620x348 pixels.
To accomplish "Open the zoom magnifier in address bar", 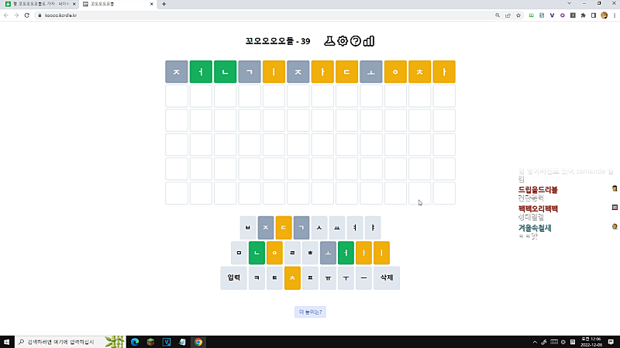I will click(x=498, y=16).
